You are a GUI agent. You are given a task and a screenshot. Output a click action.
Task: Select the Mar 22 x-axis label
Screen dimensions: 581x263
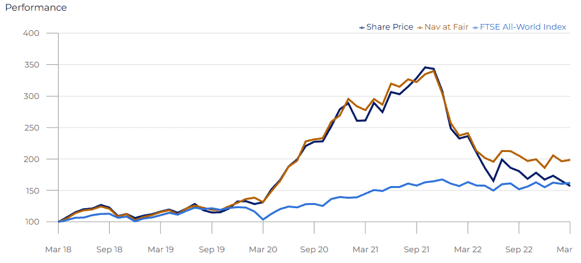click(468, 249)
